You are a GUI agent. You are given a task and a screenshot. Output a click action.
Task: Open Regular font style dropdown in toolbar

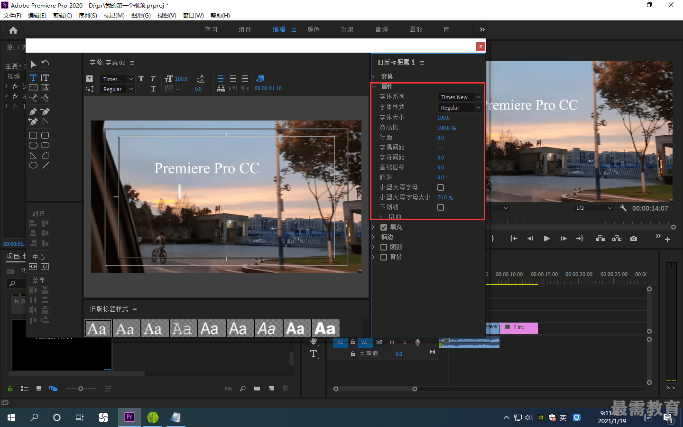[117, 89]
